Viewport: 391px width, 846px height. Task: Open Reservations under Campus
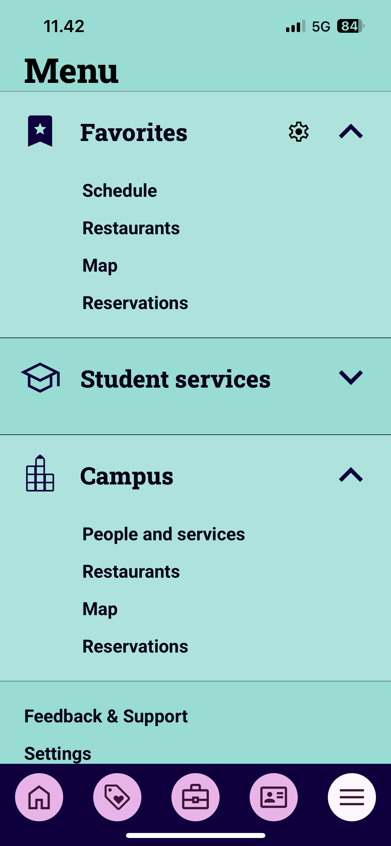coord(135,647)
